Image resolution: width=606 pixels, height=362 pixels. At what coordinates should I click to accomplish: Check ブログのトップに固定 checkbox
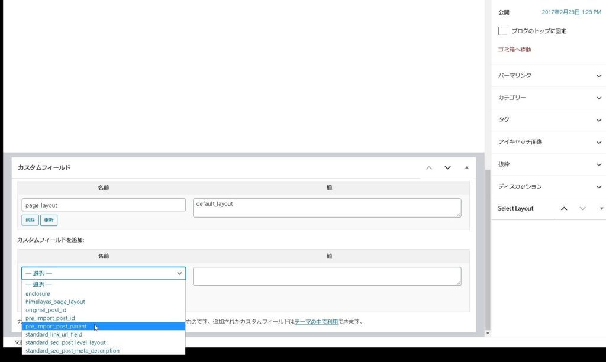click(502, 31)
